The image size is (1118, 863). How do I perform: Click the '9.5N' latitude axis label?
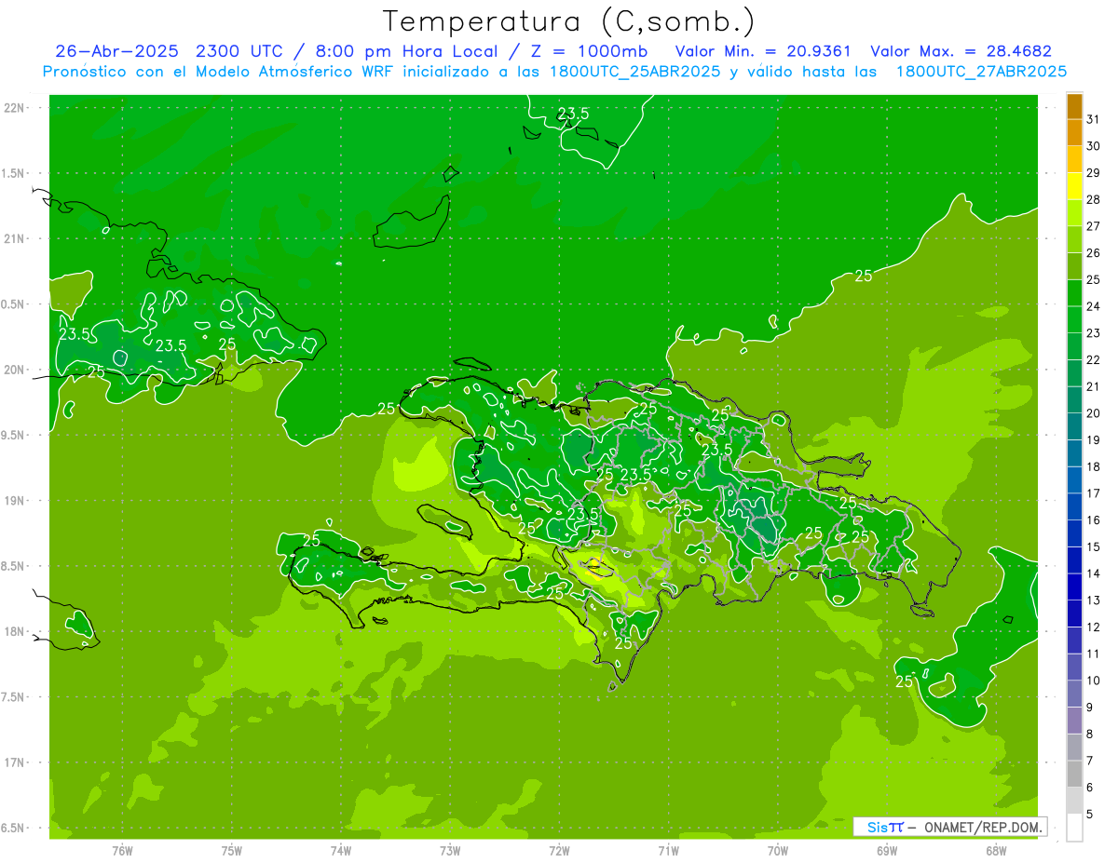tap(14, 435)
